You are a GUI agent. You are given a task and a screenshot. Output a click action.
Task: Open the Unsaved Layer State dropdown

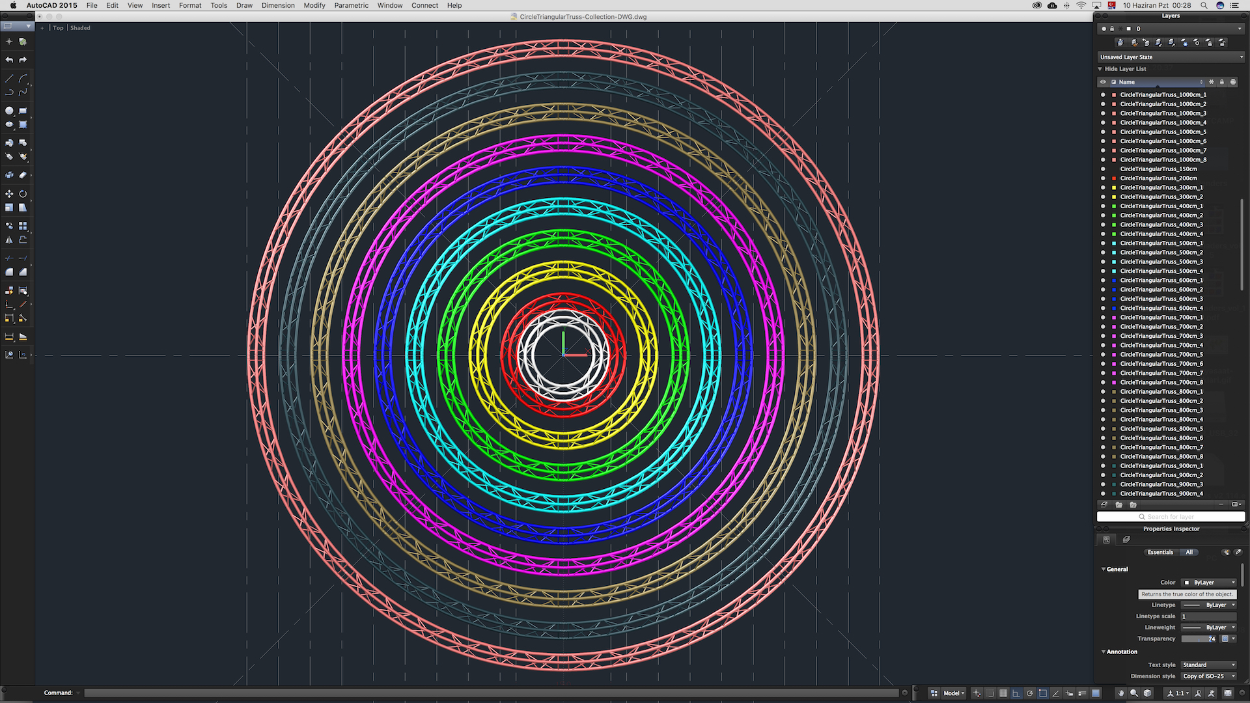[x=1171, y=57]
